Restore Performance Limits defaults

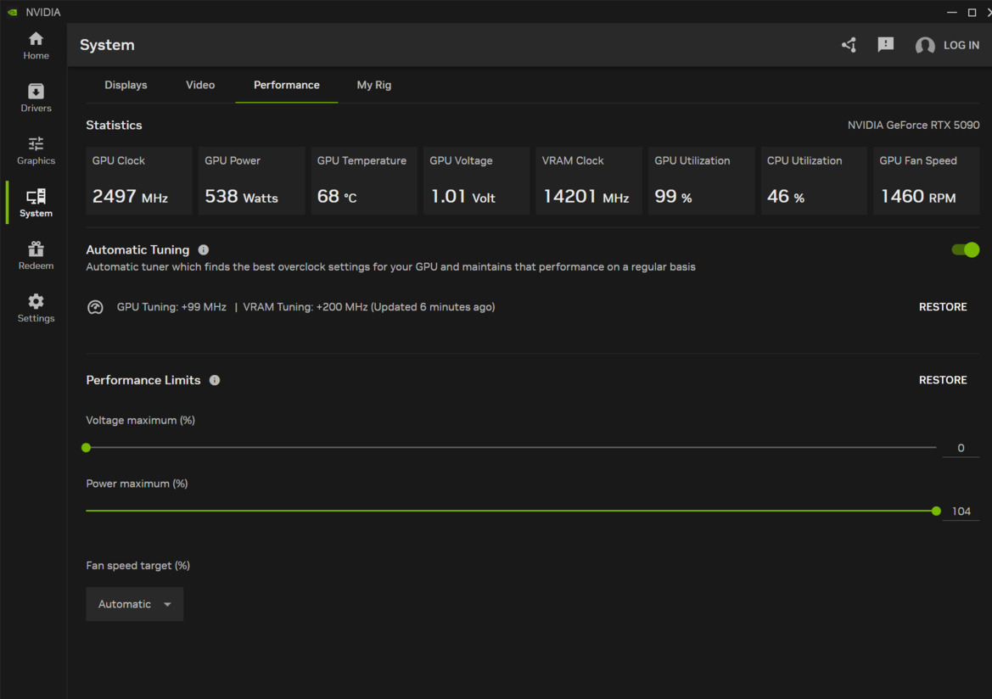[943, 380]
